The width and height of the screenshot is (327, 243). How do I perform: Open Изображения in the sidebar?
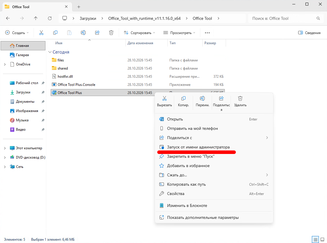tap(23, 111)
